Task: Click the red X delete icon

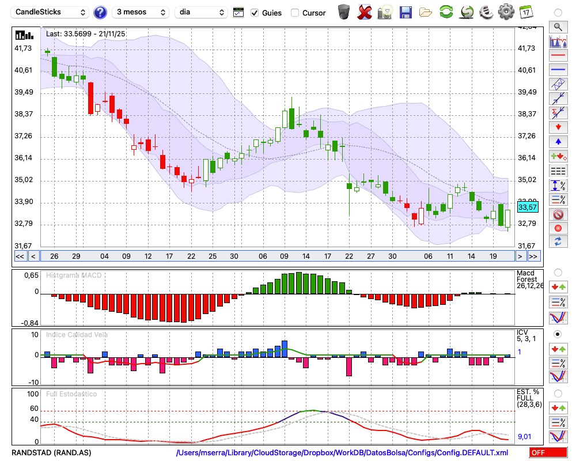Action: point(365,12)
